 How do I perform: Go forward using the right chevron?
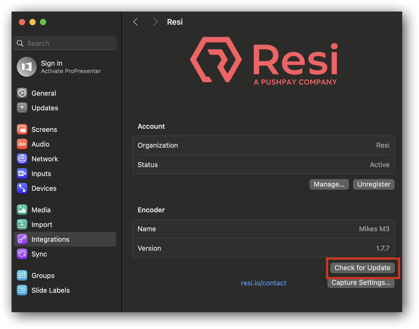tap(155, 22)
